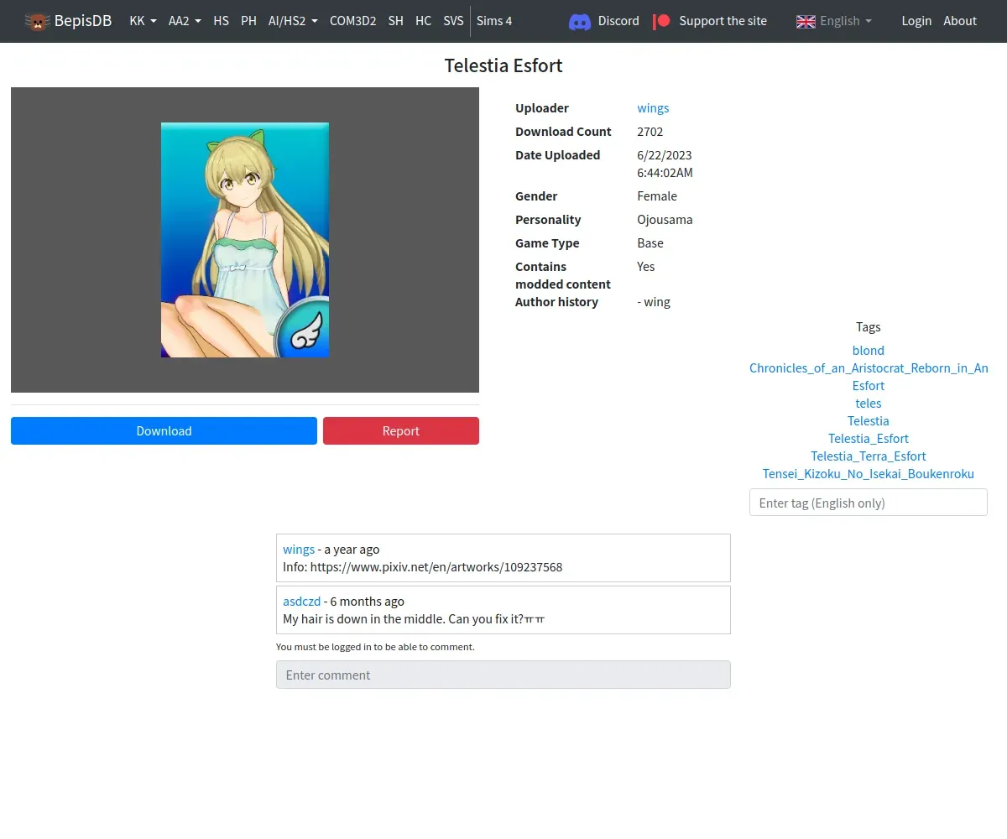Select the blond tag
The height and width of the screenshot is (839, 1007).
click(869, 351)
